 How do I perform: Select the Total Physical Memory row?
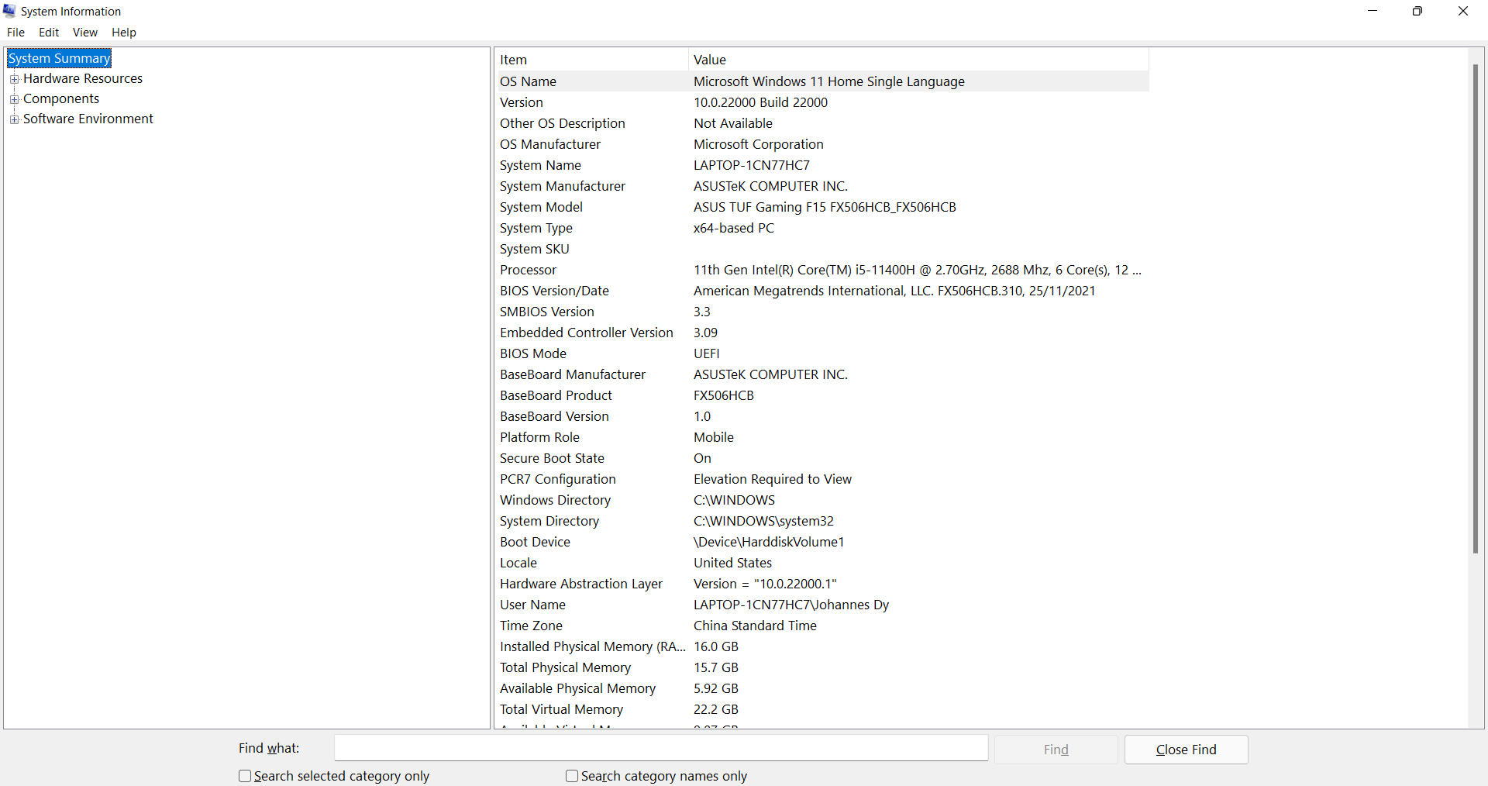[x=821, y=667]
